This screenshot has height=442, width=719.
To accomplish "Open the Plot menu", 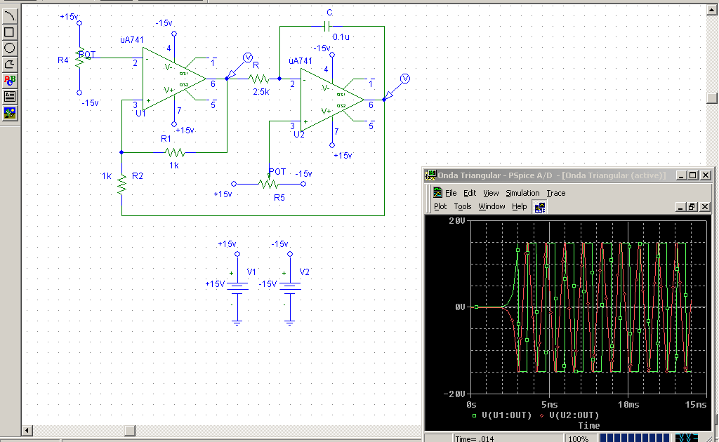I will click(x=440, y=206).
